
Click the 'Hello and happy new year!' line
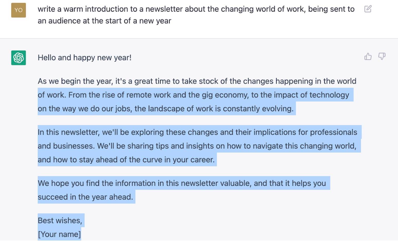click(x=84, y=58)
